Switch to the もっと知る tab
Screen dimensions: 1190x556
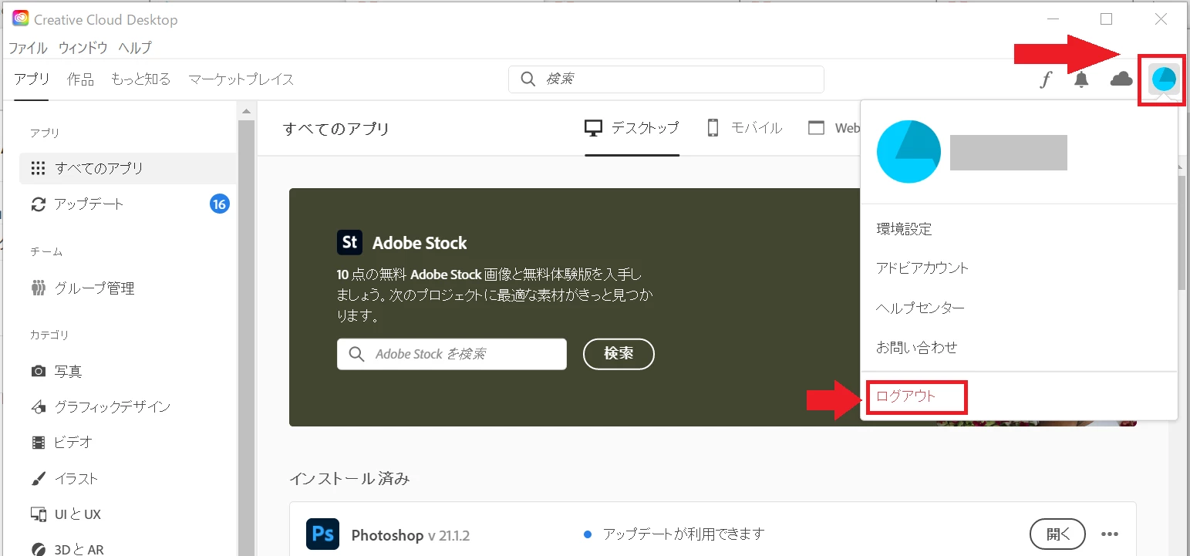pos(141,79)
